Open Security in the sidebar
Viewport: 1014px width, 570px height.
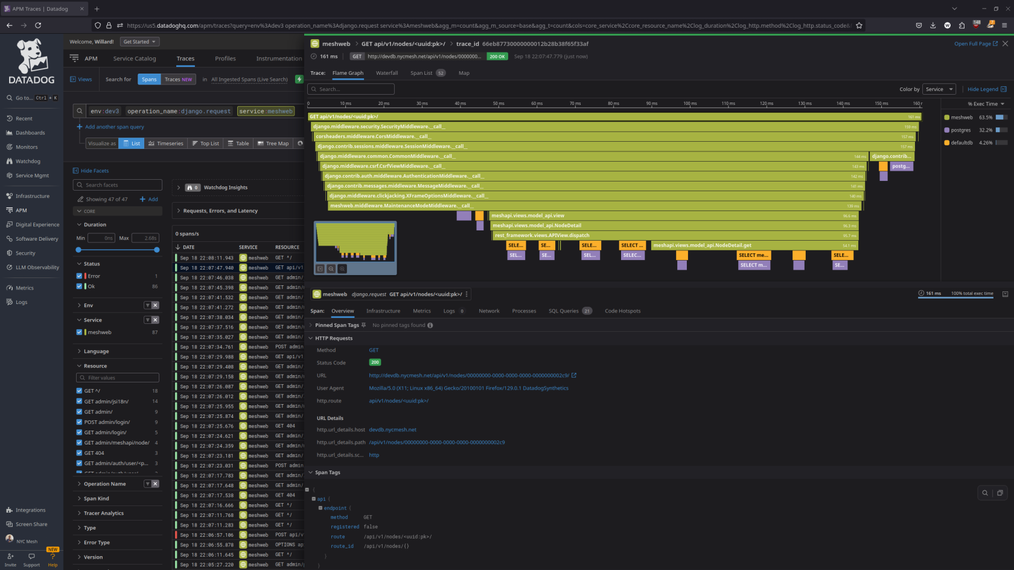click(21, 253)
